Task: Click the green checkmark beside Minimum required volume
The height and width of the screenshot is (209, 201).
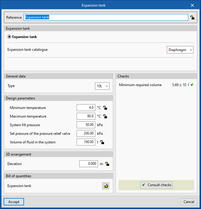Action: point(192,85)
